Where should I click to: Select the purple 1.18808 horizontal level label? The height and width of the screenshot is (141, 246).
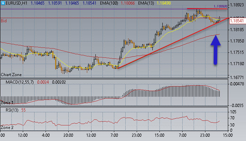(x=220, y=6)
